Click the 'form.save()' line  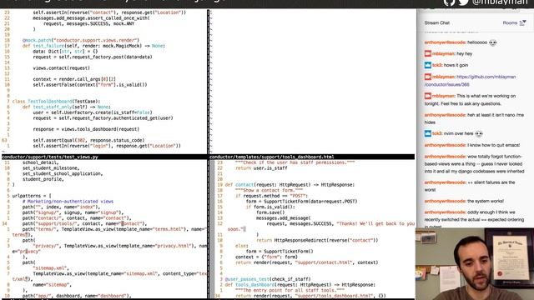270,212
